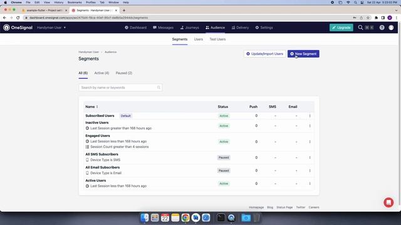Select the All Email Subscribers segment name
The height and width of the screenshot is (225, 401).
tap(103, 167)
